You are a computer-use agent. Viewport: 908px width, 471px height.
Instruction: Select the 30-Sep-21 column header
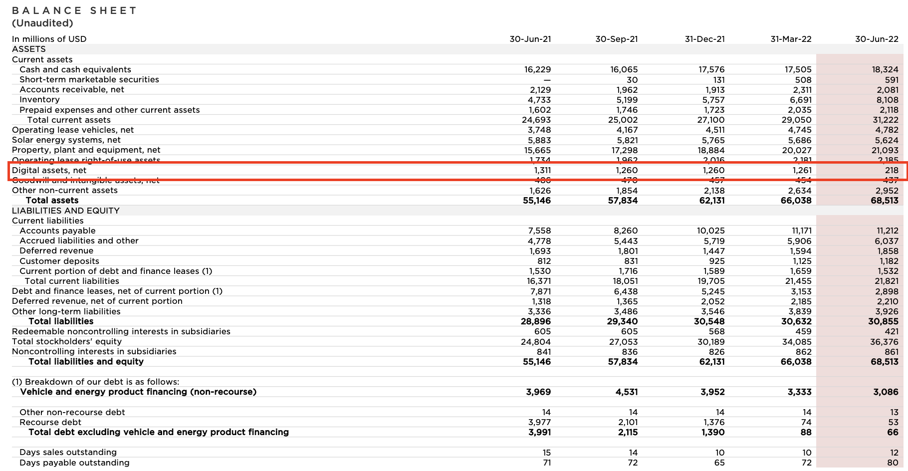pos(617,39)
